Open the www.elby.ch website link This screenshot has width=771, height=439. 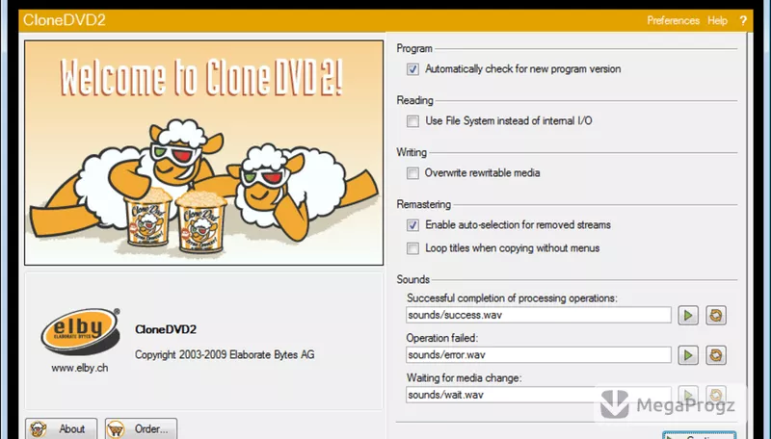tap(80, 368)
